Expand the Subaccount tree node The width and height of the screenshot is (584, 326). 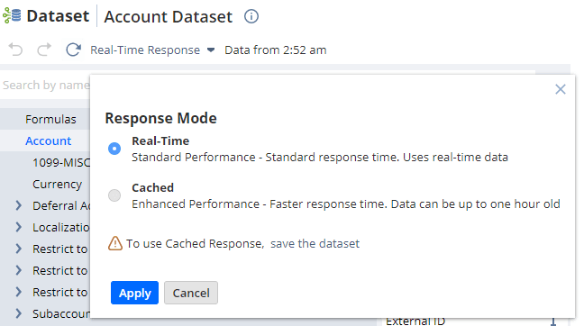(x=19, y=313)
